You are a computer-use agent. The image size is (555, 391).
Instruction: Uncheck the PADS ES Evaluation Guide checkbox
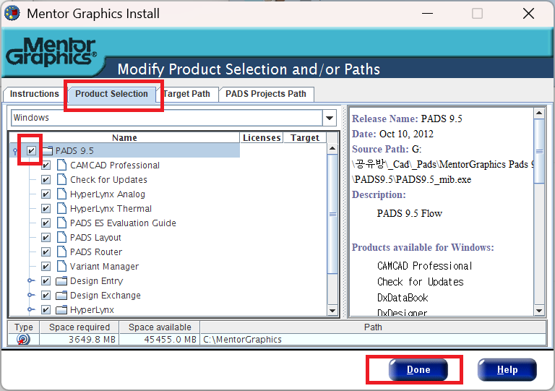[x=46, y=223]
